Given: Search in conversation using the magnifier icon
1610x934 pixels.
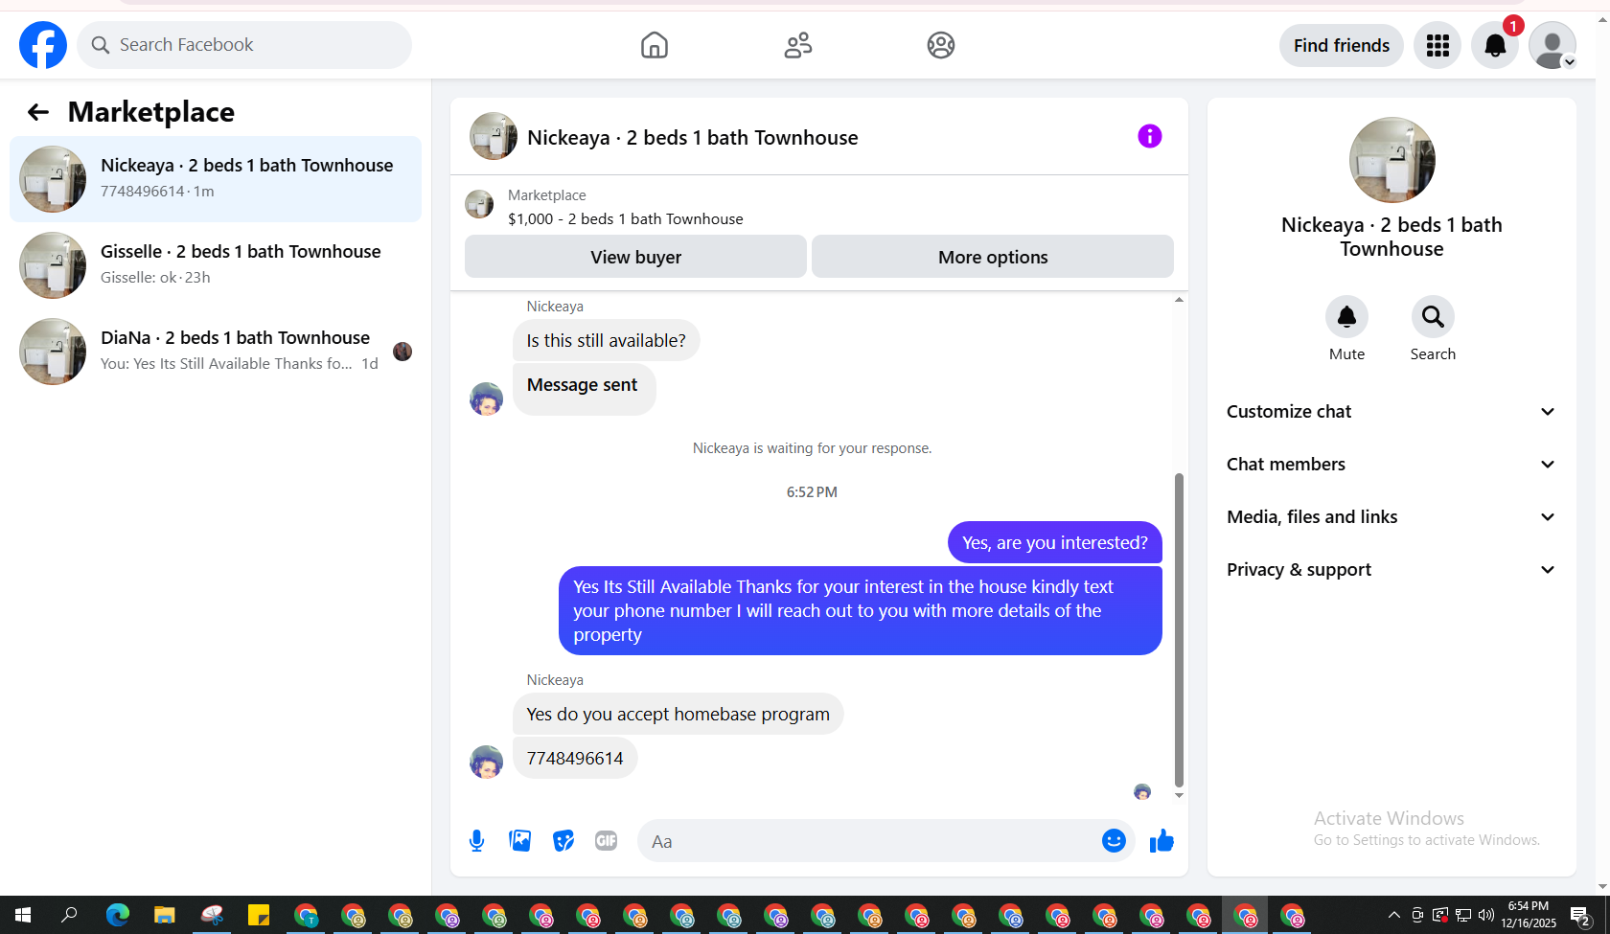Looking at the screenshot, I should pos(1433,317).
